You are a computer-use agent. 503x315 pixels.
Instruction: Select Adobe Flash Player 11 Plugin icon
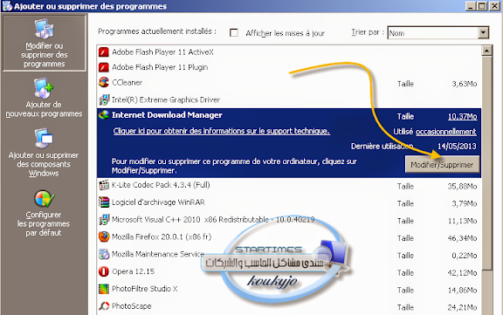104,67
